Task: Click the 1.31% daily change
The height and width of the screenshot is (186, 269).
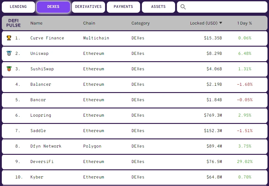Action: pos(245,69)
